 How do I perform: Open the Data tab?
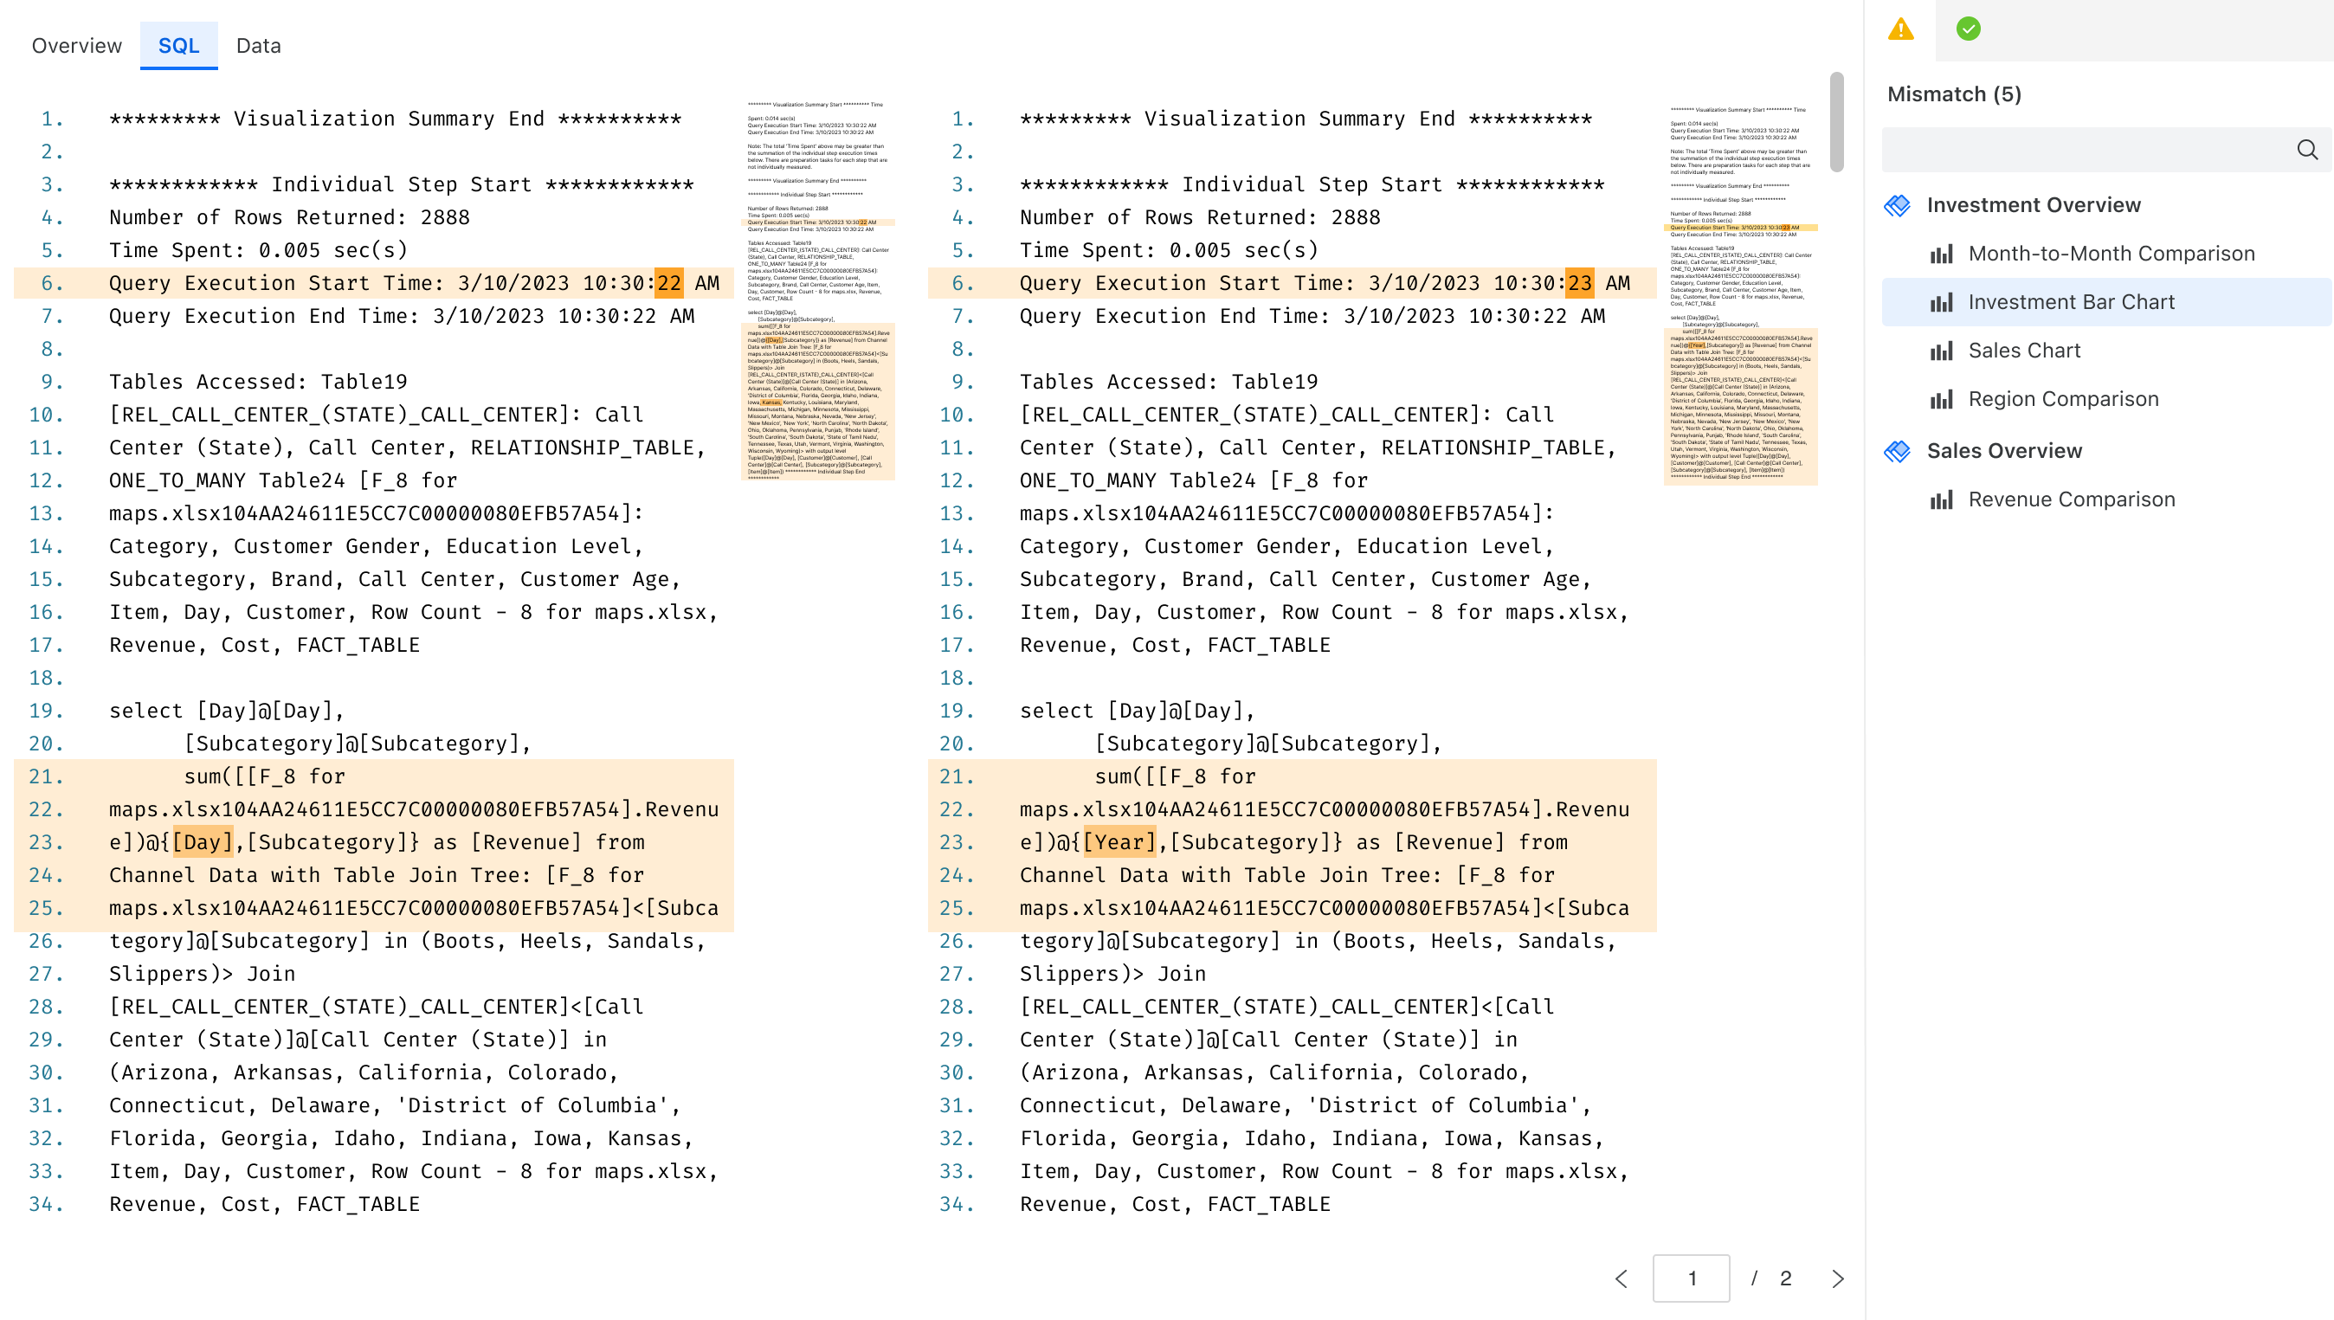tap(259, 46)
